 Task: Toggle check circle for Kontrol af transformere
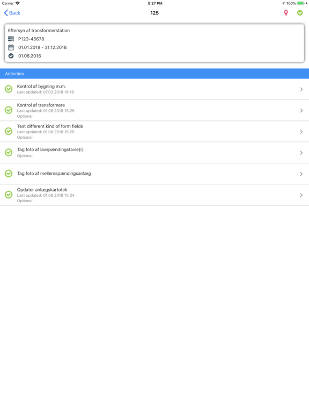click(9, 110)
